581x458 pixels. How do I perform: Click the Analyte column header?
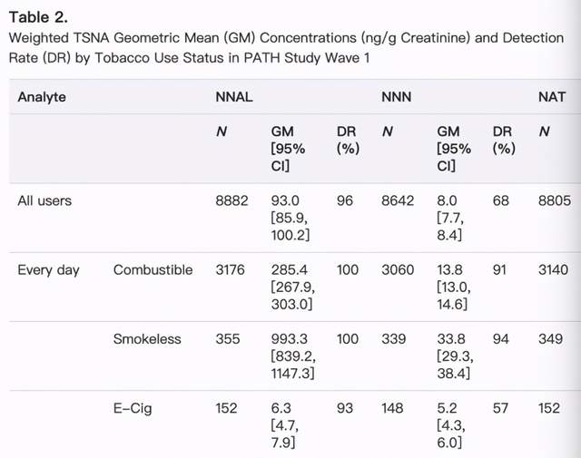[42, 97]
